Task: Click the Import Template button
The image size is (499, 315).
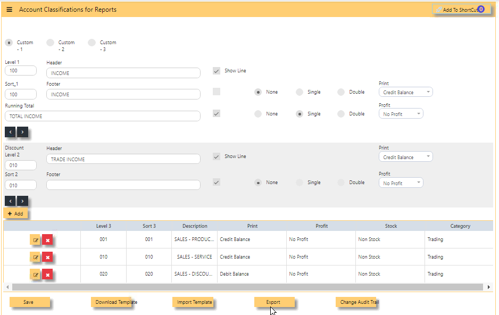Action: (193, 302)
